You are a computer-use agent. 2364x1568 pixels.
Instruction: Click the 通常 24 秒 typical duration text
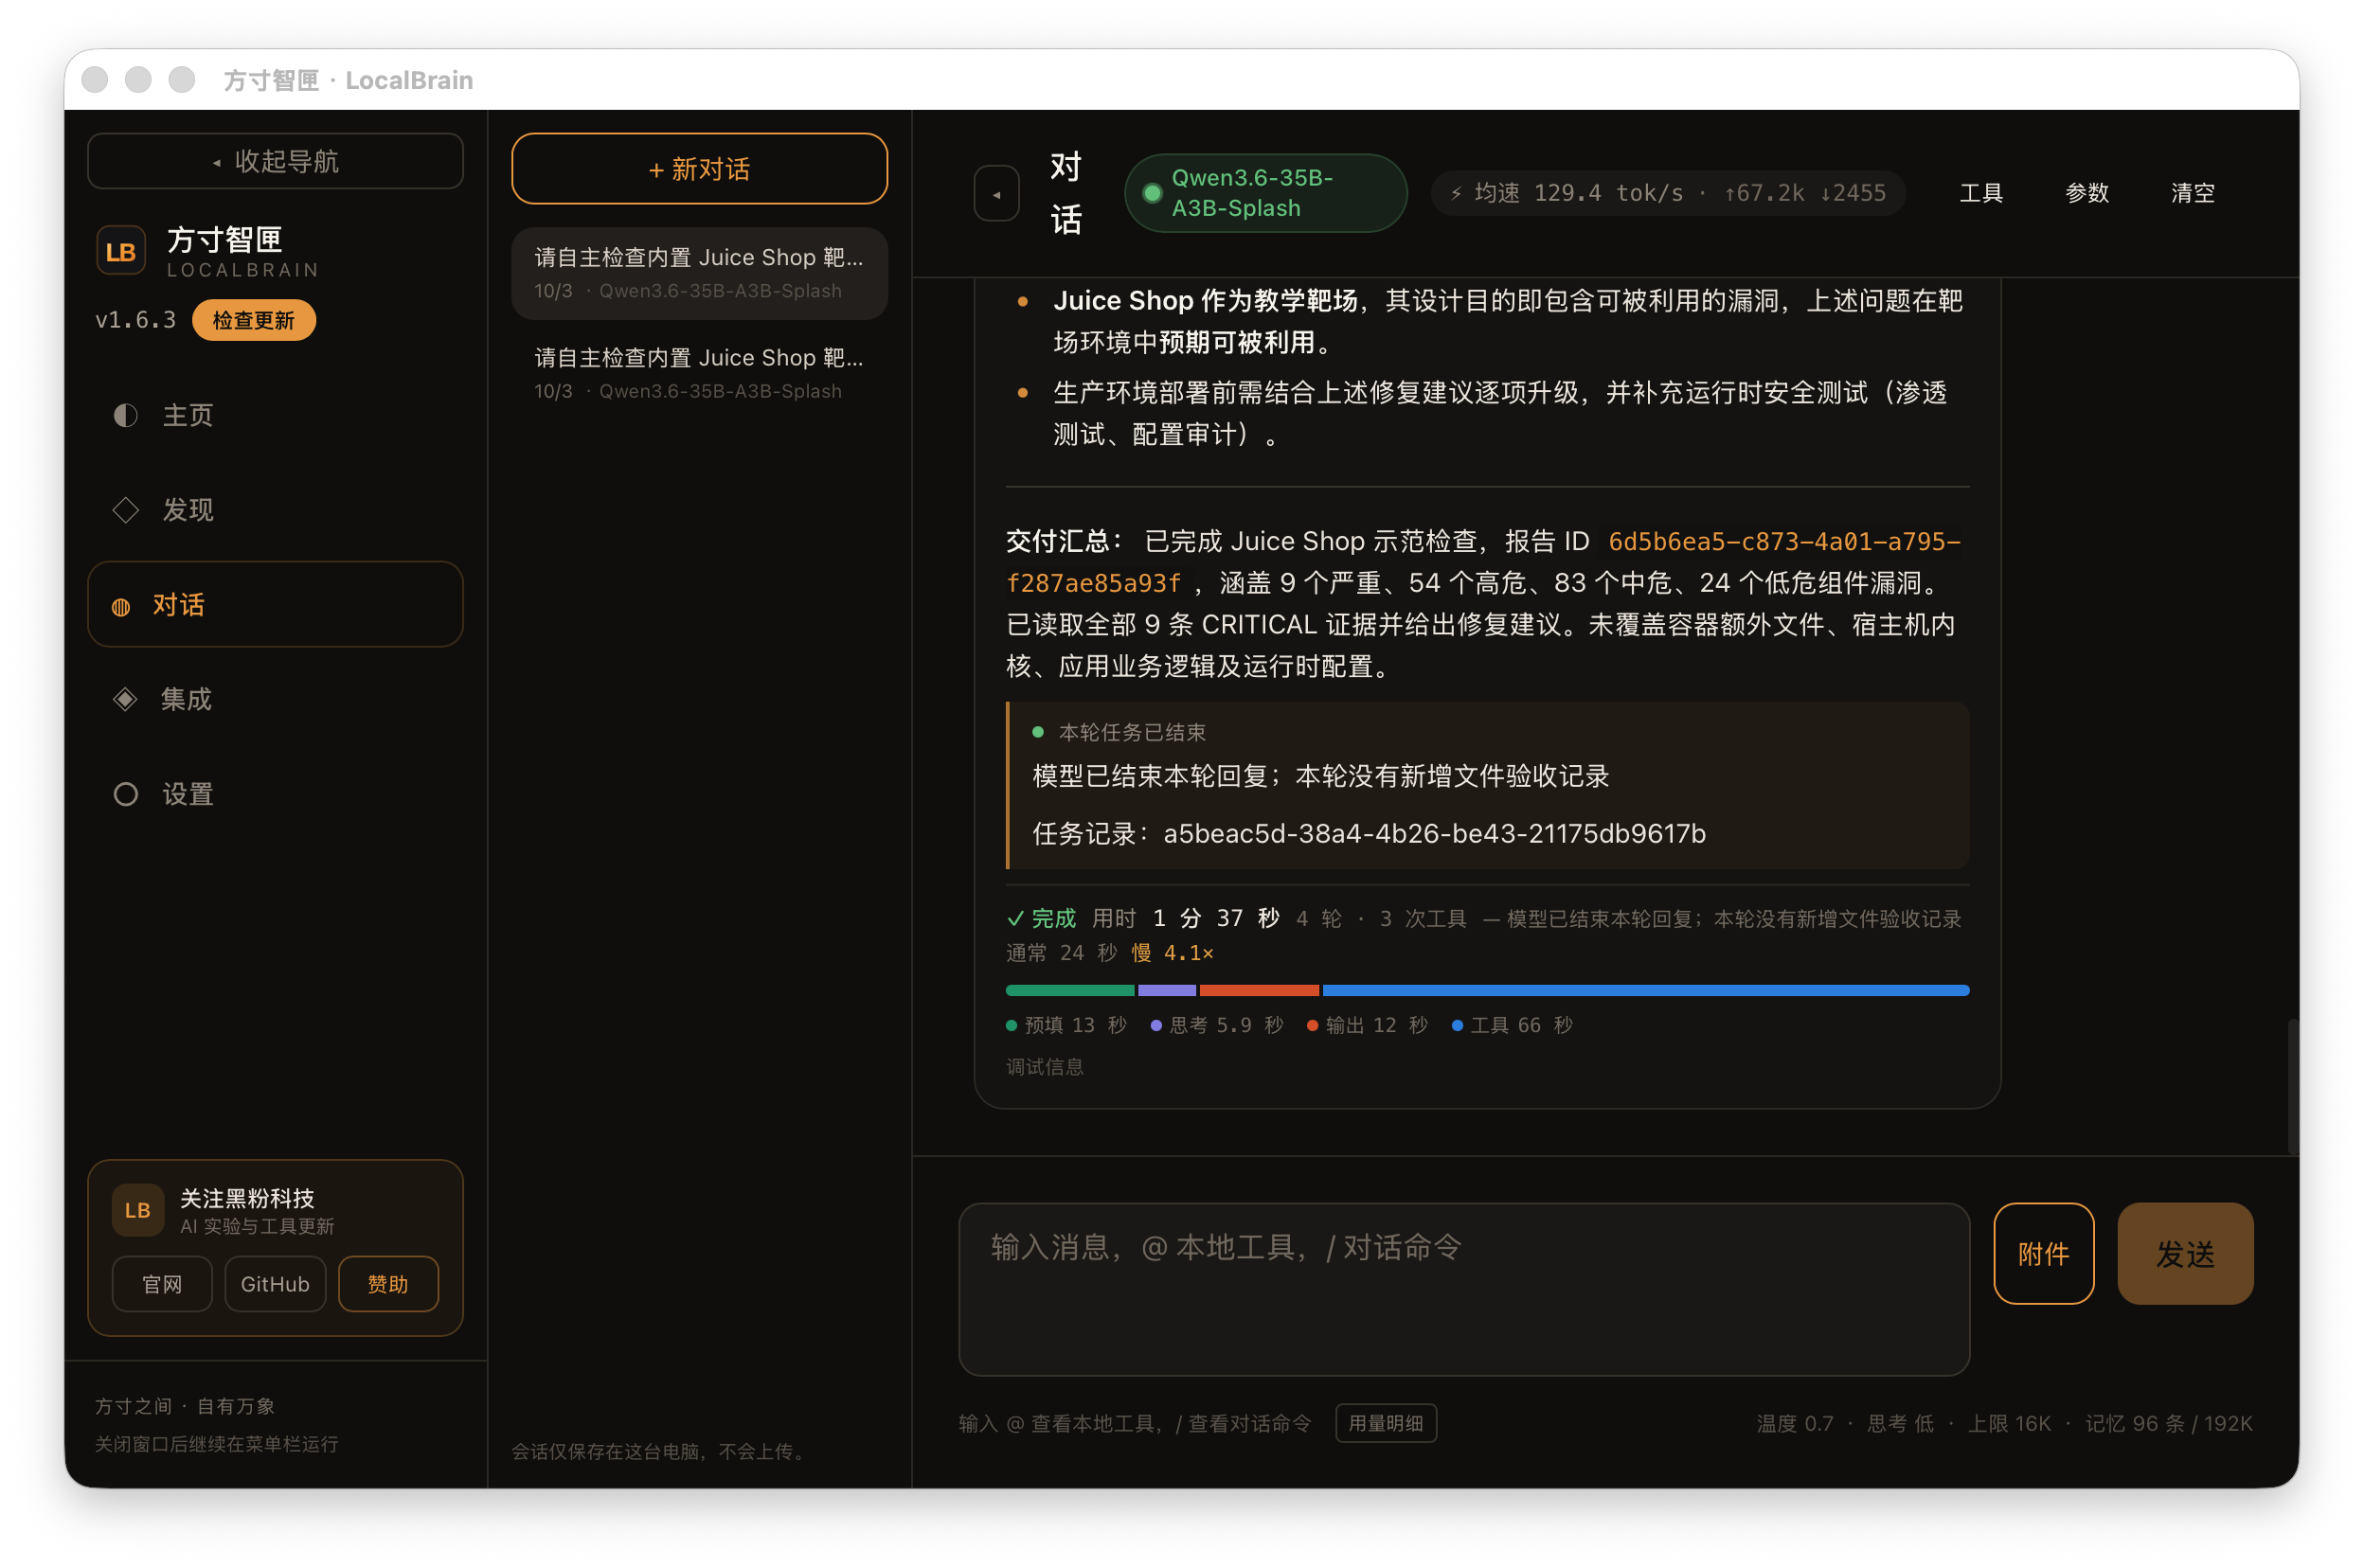click(x=1061, y=953)
